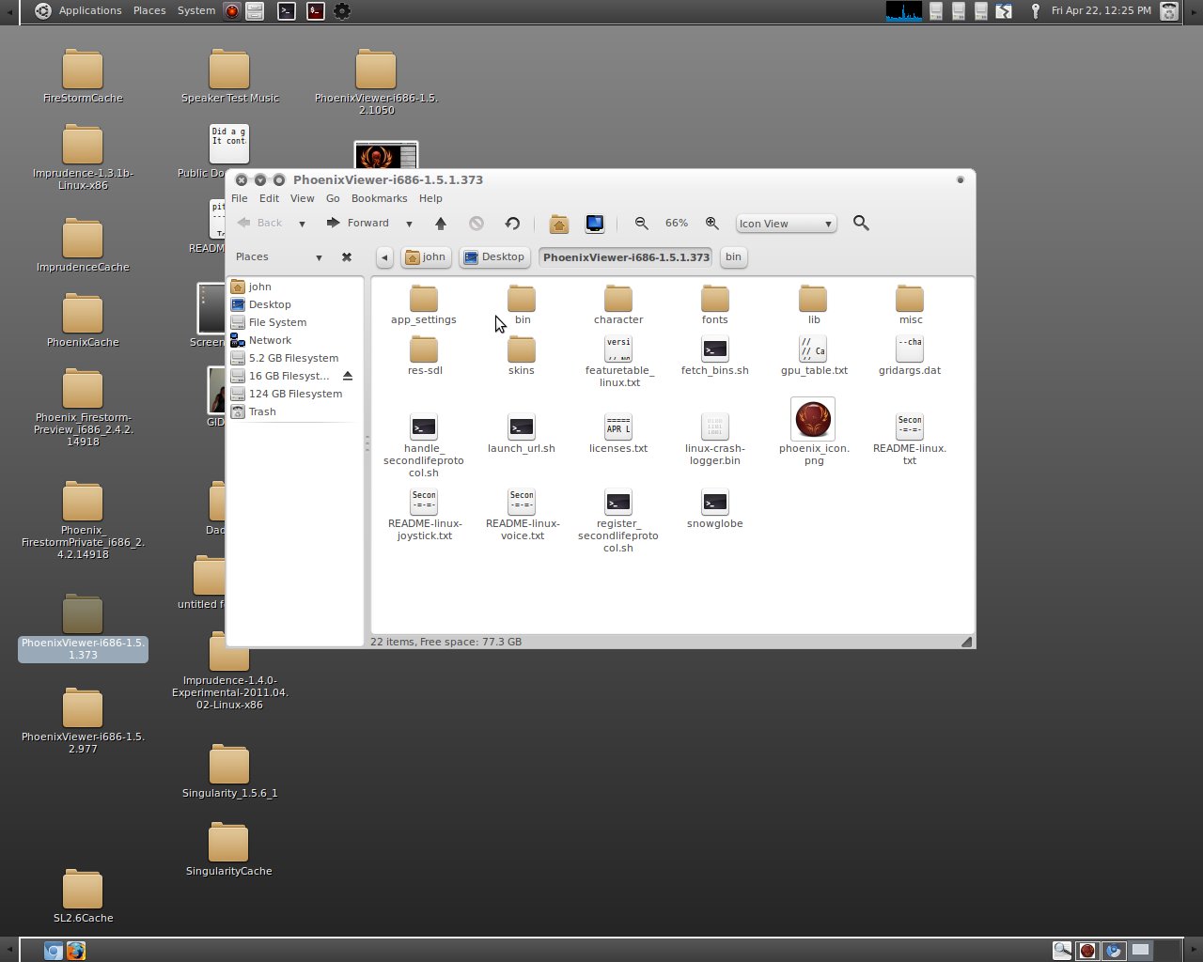Select the res-sdl folder
The width and height of the screenshot is (1203, 962).
point(424,356)
